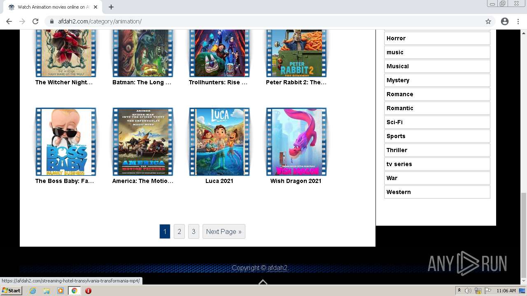This screenshot has width=527, height=296.
Task: Switch to Chrome taskbar button
Action: tap(74, 291)
